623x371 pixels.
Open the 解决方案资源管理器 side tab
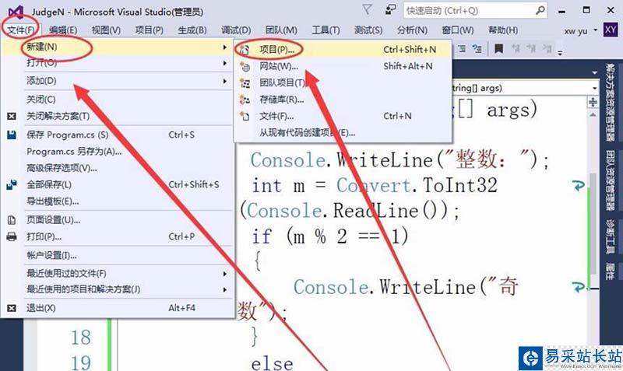tap(611, 103)
